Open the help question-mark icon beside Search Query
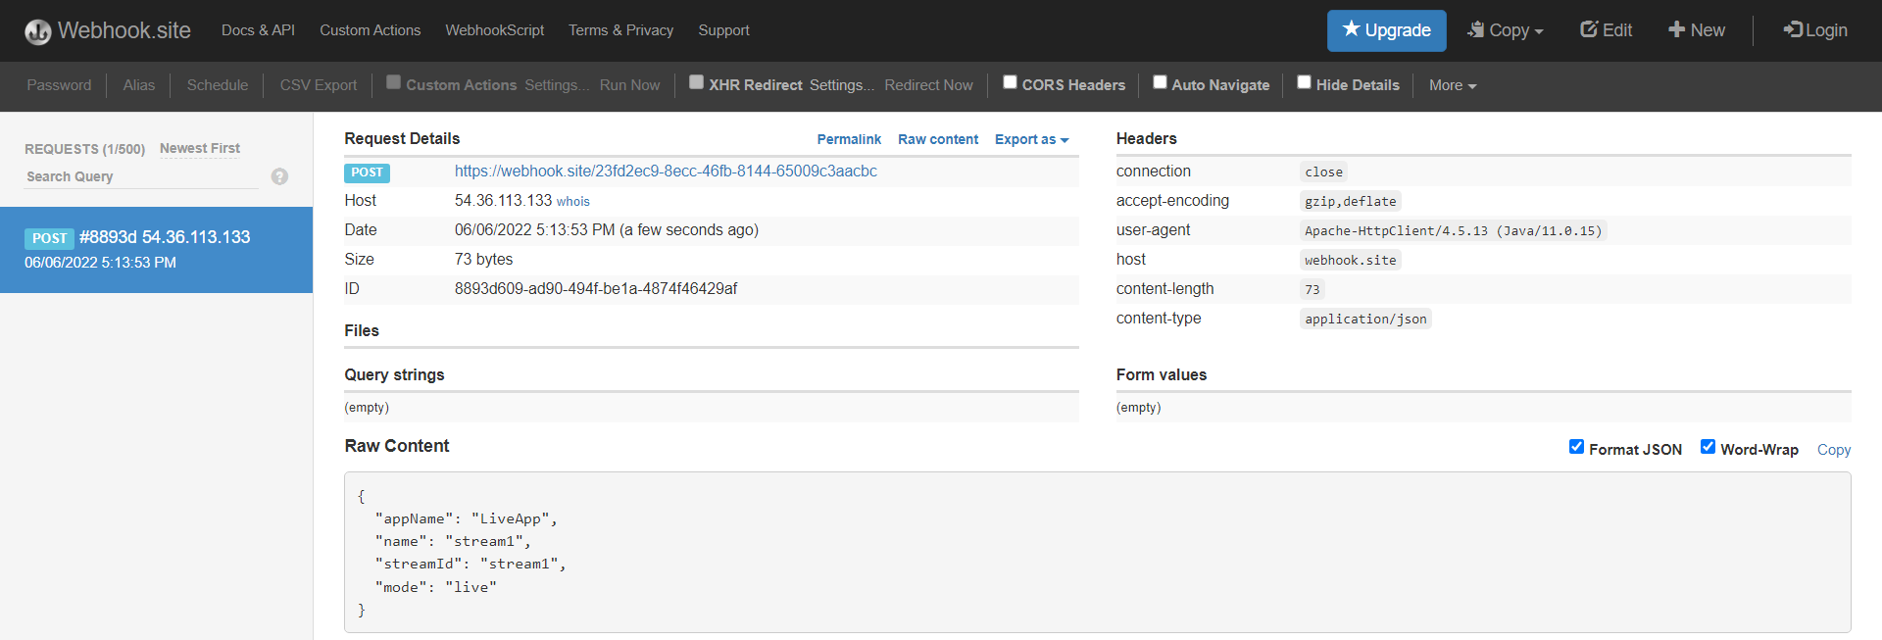The width and height of the screenshot is (1882, 640). pyautogui.click(x=279, y=176)
